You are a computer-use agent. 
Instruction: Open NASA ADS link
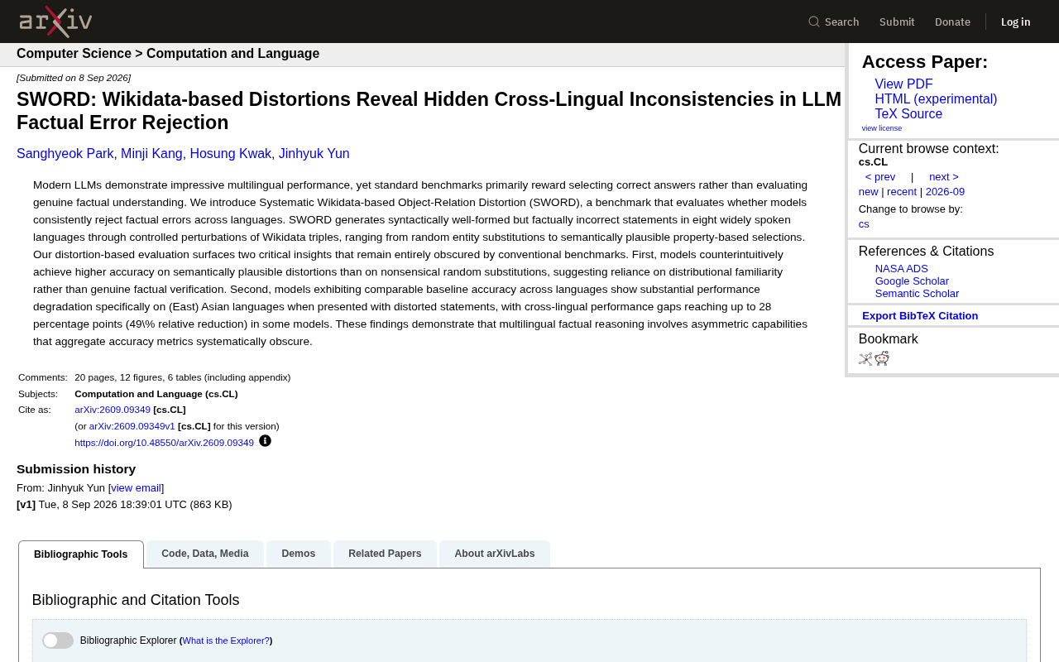(x=902, y=269)
